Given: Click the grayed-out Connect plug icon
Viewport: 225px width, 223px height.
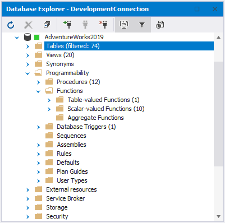Looking at the screenshot, I should (x=85, y=25).
